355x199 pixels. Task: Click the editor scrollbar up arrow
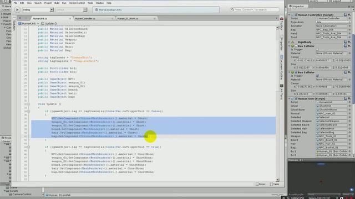click(277, 28)
